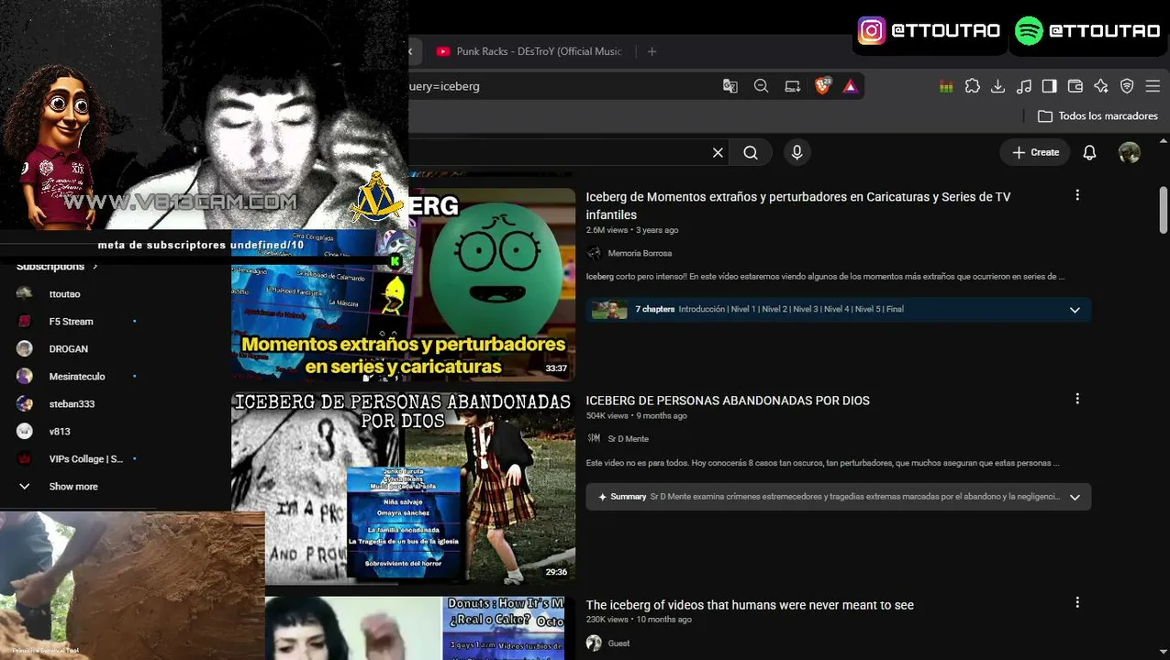The width and height of the screenshot is (1170, 660).
Task: Click the address bar URL field
Action: click(560, 86)
